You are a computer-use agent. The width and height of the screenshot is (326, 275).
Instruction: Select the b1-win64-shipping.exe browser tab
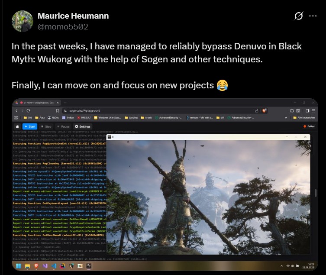tap(35, 103)
